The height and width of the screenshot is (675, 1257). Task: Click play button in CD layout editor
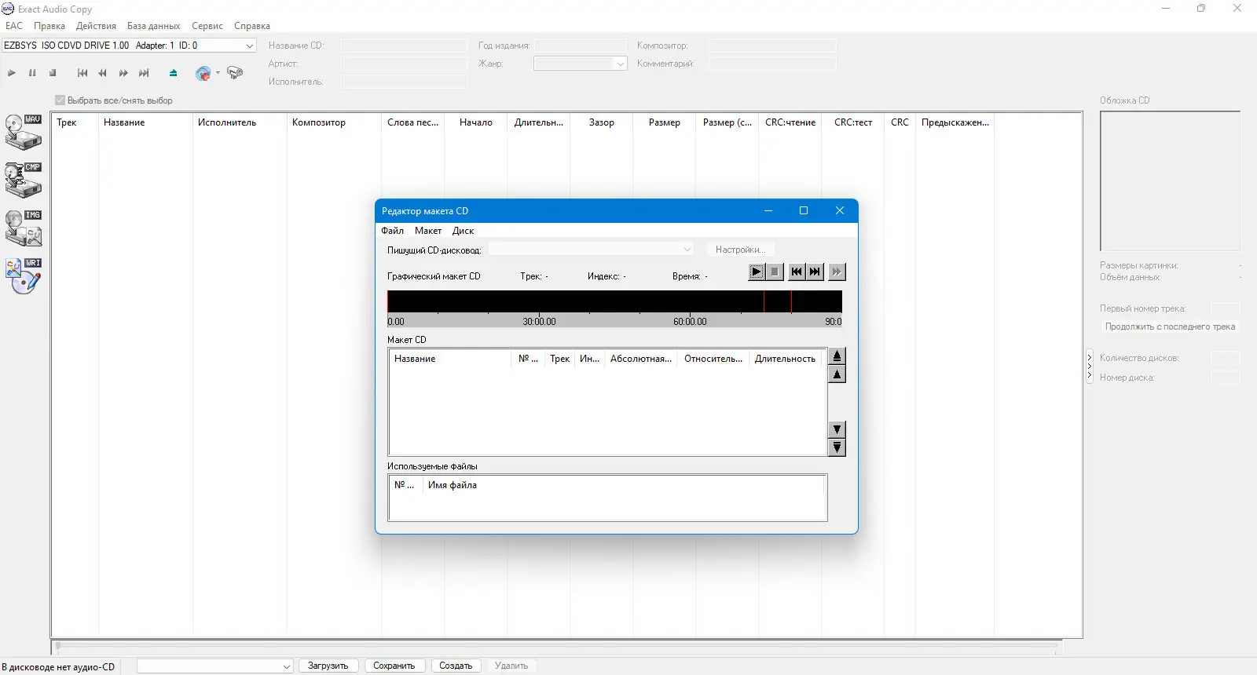tap(757, 272)
